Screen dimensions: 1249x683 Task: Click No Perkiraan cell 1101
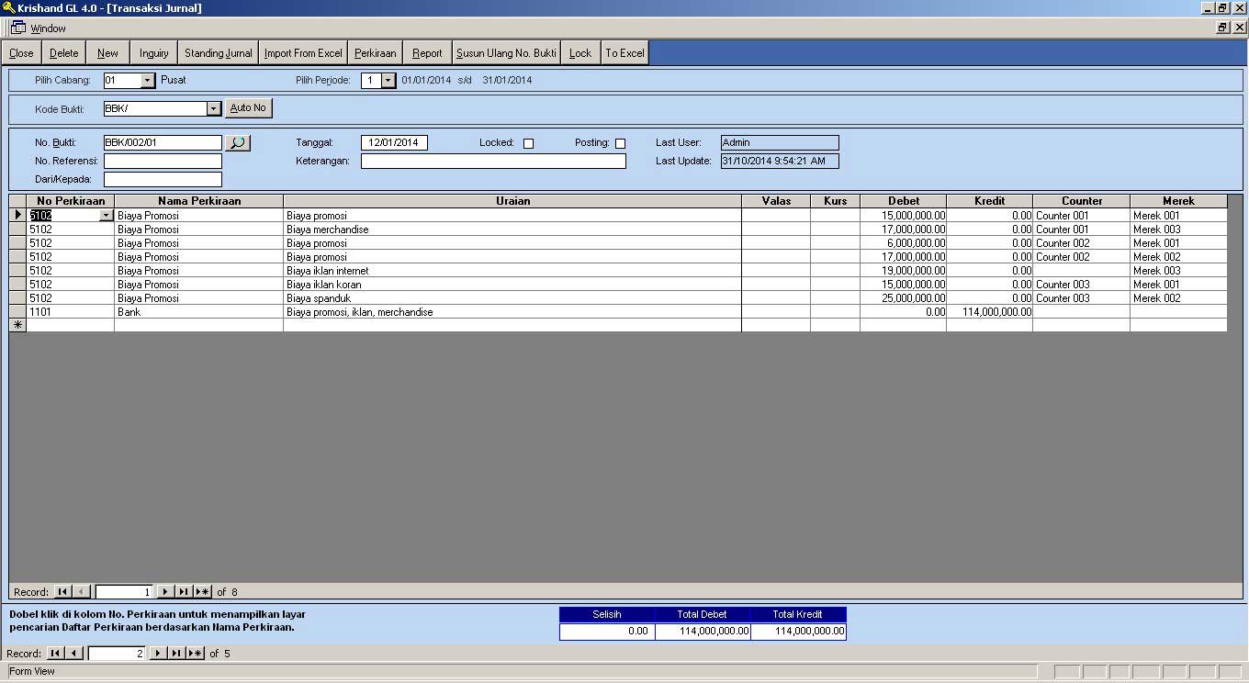point(71,312)
